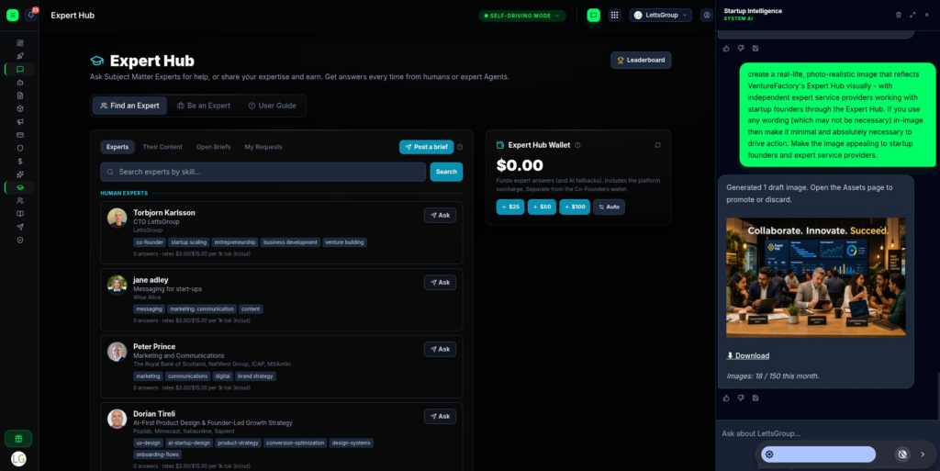The image size is (940, 471).
Task: Expand the Startup Intelligence chat panel
Action: tap(912, 15)
